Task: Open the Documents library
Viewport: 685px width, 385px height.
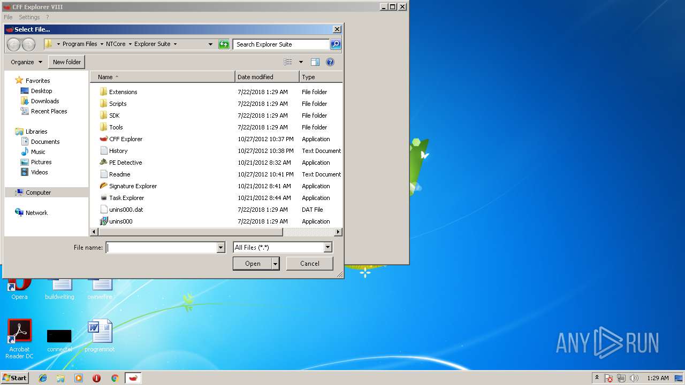Action: [x=45, y=142]
